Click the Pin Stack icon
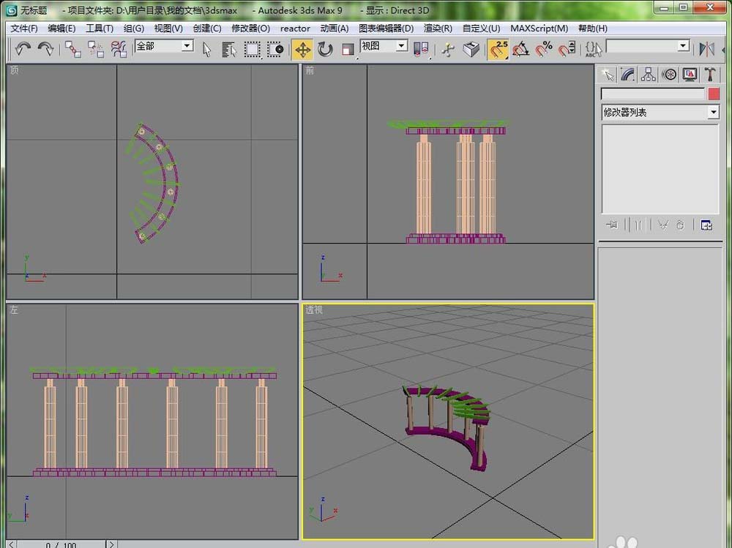This screenshot has width=732, height=548. pos(611,225)
